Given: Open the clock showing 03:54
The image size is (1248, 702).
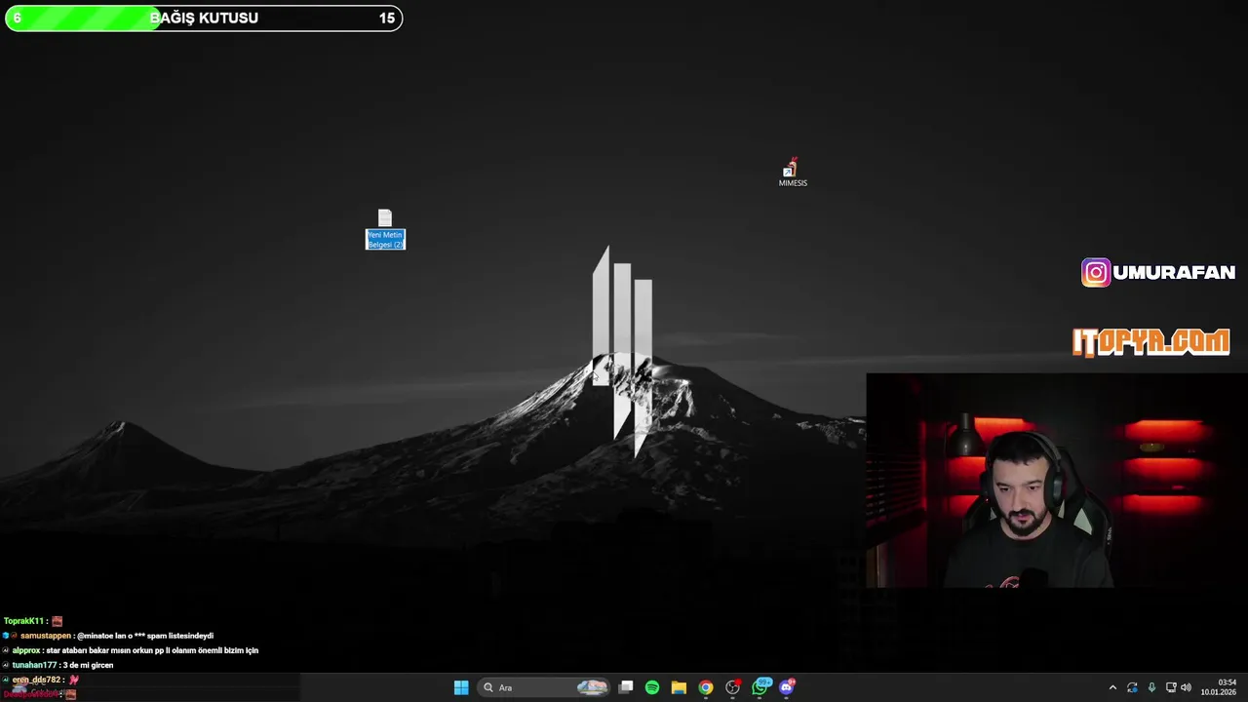Looking at the screenshot, I should [1219, 687].
